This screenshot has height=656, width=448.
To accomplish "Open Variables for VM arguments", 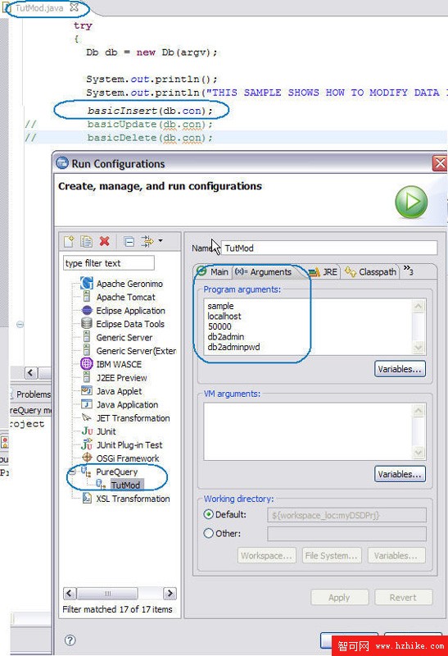I will 400,474.
